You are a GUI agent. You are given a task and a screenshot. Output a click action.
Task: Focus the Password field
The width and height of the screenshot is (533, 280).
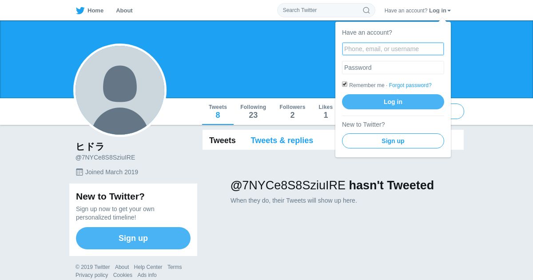point(393,68)
